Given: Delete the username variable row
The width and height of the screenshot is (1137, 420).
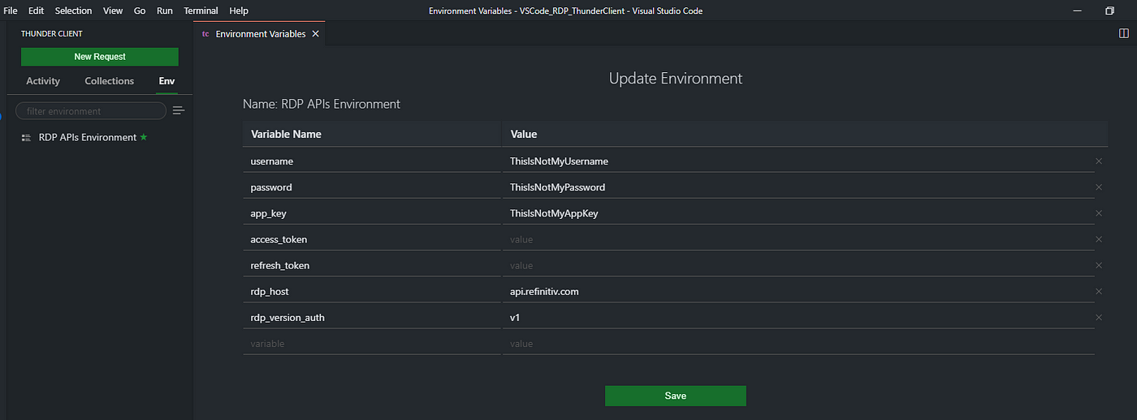Looking at the screenshot, I should [x=1099, y=161].
